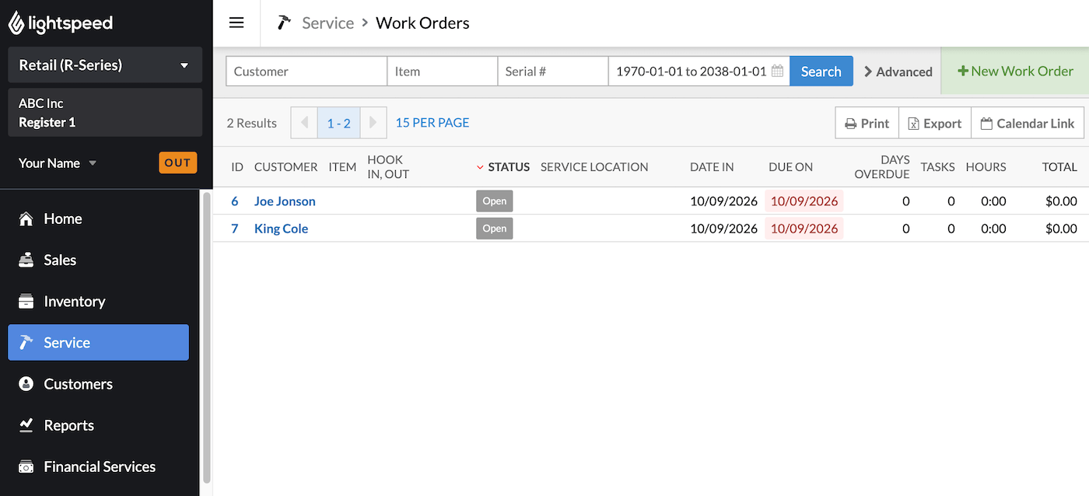Open the Financial Services menu item
The width and height of the screenshot is (1089, 496).
pos(98,467)
